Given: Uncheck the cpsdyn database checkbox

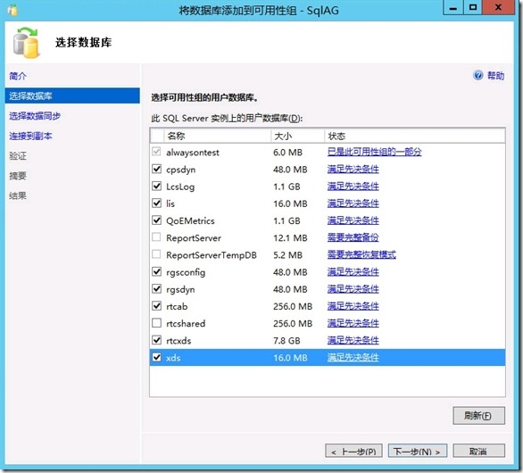Looking at the screenshot, I should pyautogui.click(x=156, y=169).
